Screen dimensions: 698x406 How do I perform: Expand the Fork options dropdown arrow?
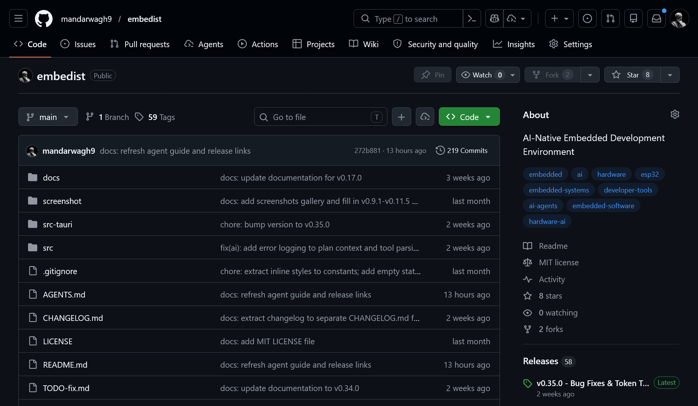590,74
